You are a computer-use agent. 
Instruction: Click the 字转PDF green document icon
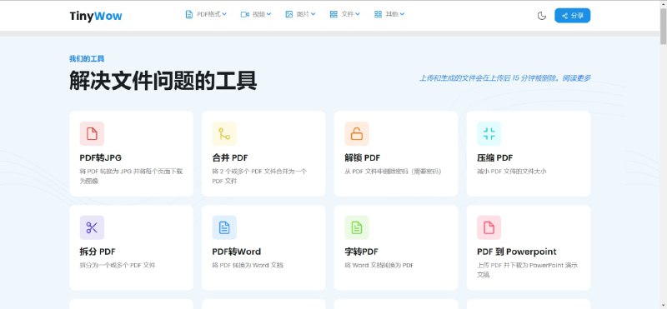click(x=357, y=227)
